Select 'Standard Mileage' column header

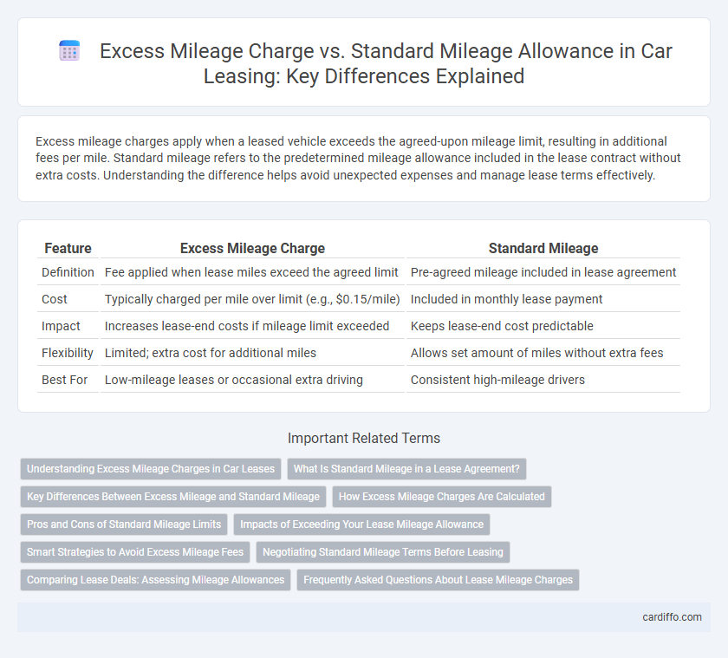543,249
